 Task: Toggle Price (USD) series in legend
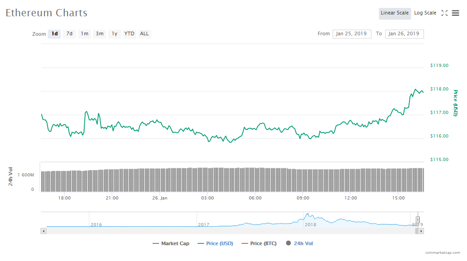tap(215, 243)
